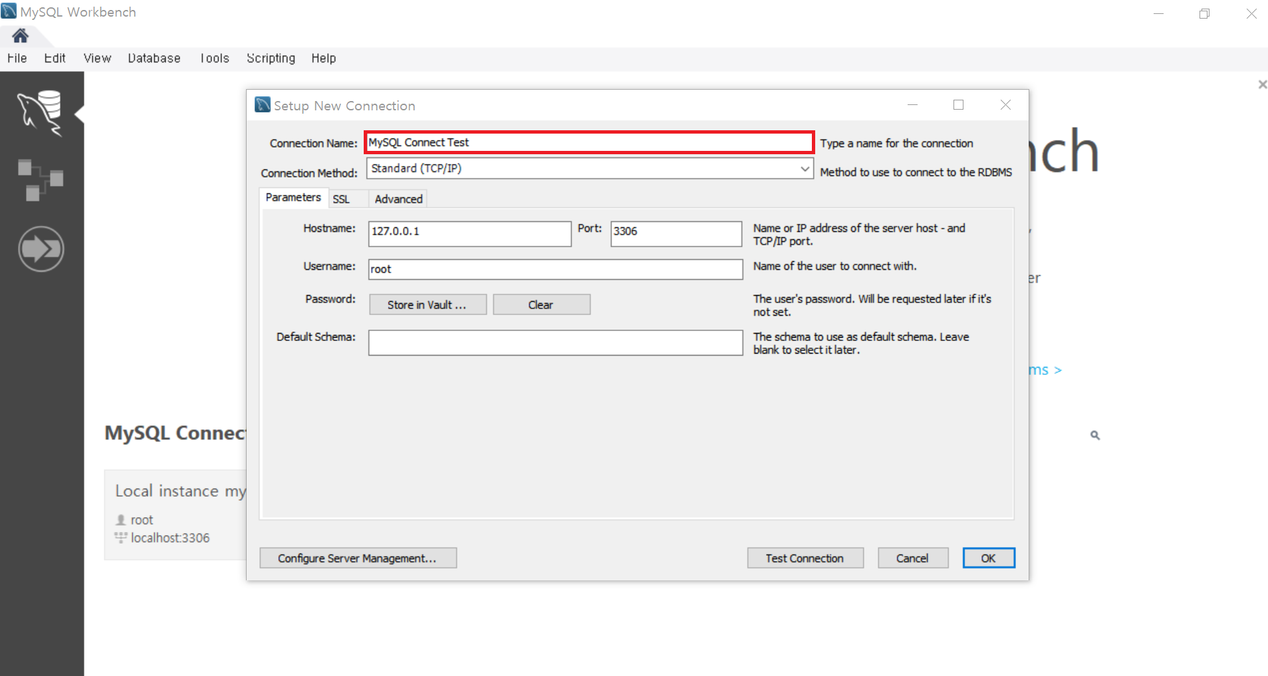Click Store in Vault button
Image resolution: width=1268 pixels, height=676 pixels.
tap(428, 304)
